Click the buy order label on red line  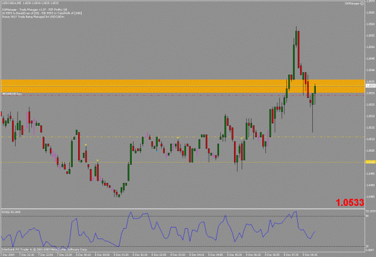click(x=12, y=94)
